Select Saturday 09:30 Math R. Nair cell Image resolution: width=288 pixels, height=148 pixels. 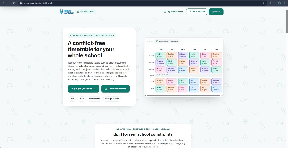coord(217,70)
